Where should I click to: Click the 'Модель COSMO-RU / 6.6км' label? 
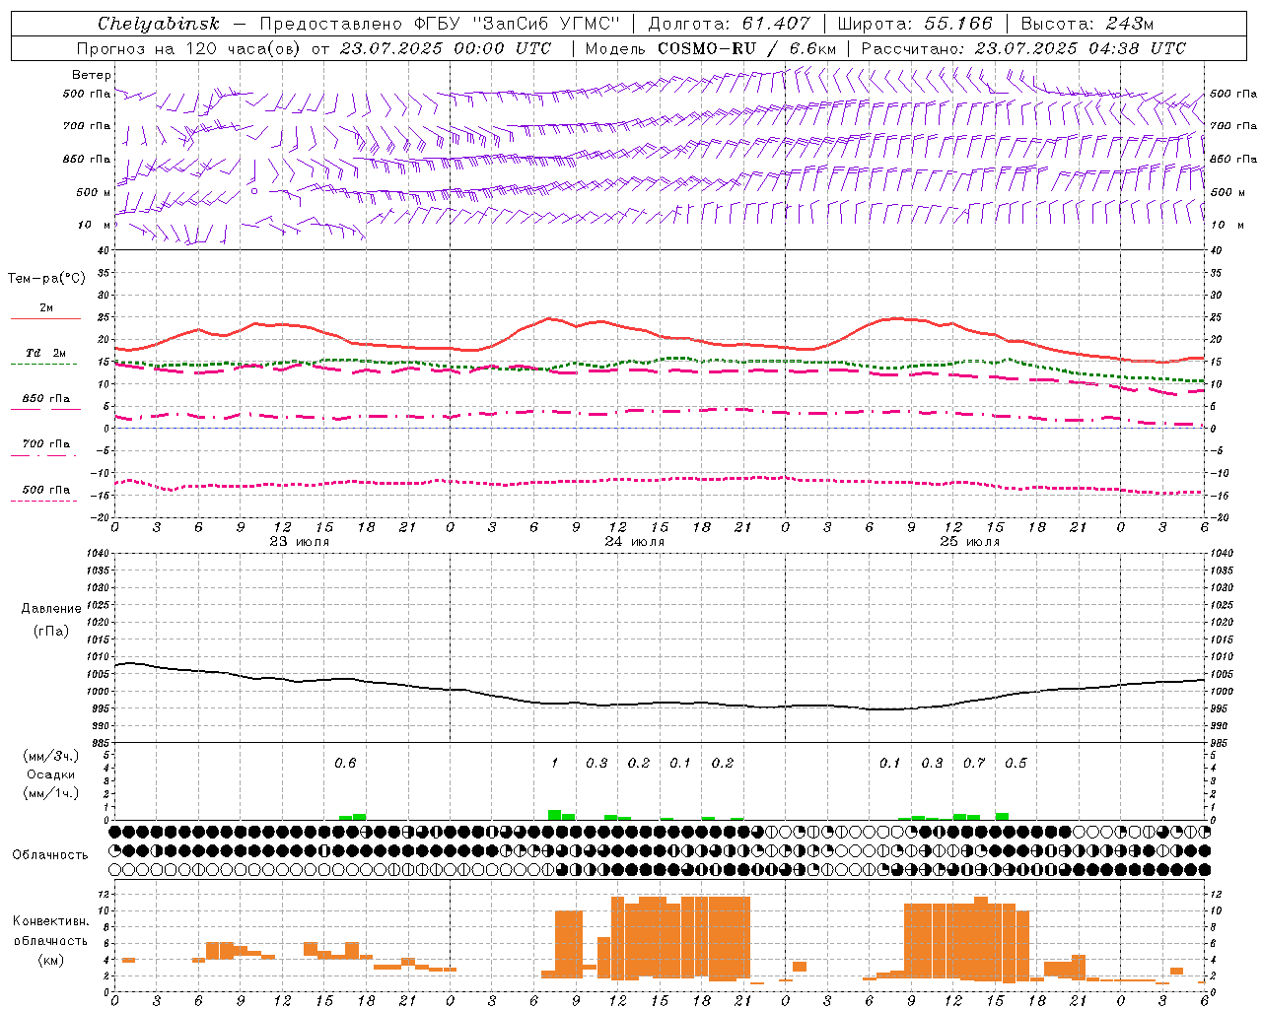tap(711, 48)
